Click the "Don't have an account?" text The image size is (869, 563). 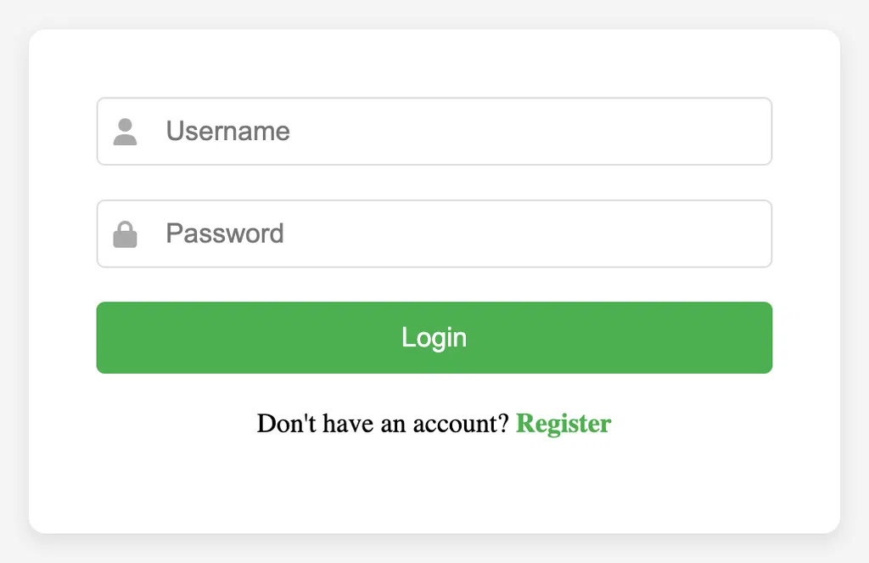coord(383,424)
